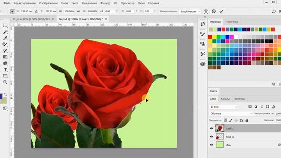Viewport: 281px width, 158px height.
Task: Open the History panel icon in dock
Action: [x=203, y=24]
